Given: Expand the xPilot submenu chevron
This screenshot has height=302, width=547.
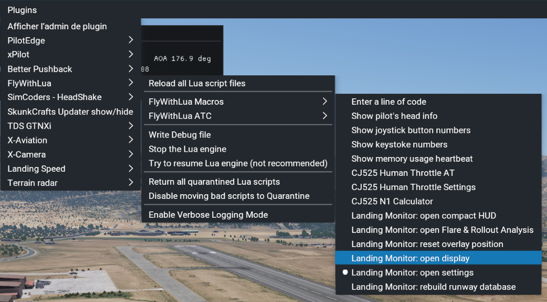Looking at the screenshot, I should tap(131, 54).
